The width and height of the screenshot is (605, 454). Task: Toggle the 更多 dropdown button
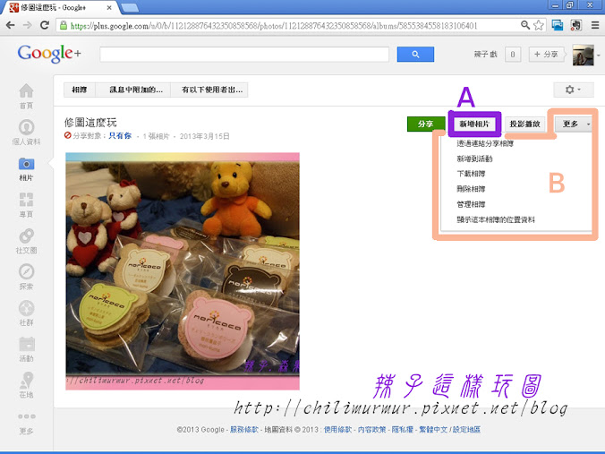[x=574, y=124]
